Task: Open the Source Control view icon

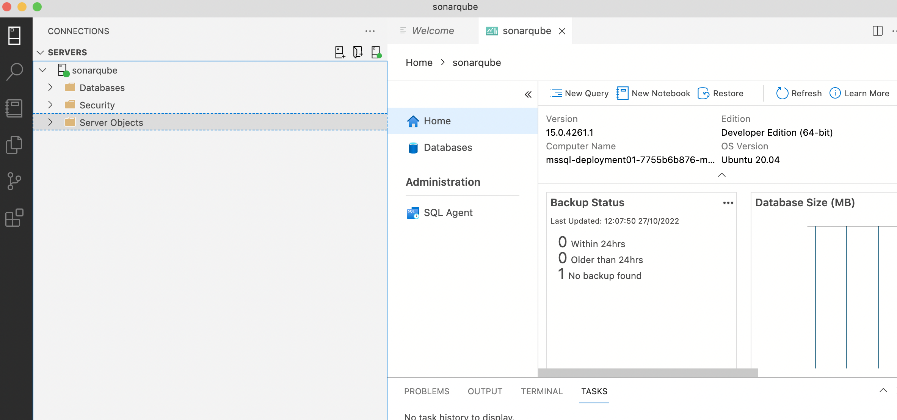Action: 14,181
